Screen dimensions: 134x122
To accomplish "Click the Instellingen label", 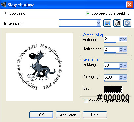I will click(13, 23).
